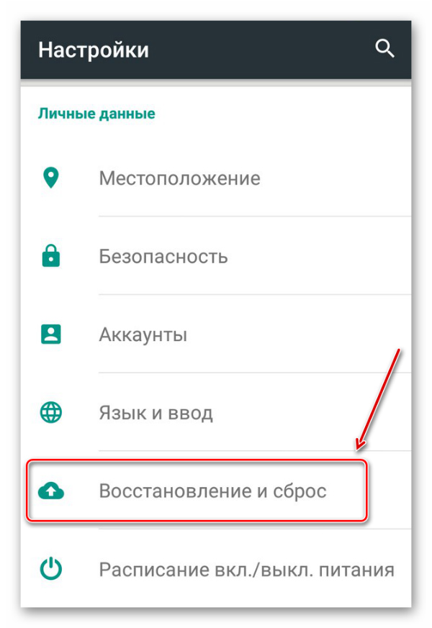
Task: Click blank space right of Местоположение
Action: point(336,178)
